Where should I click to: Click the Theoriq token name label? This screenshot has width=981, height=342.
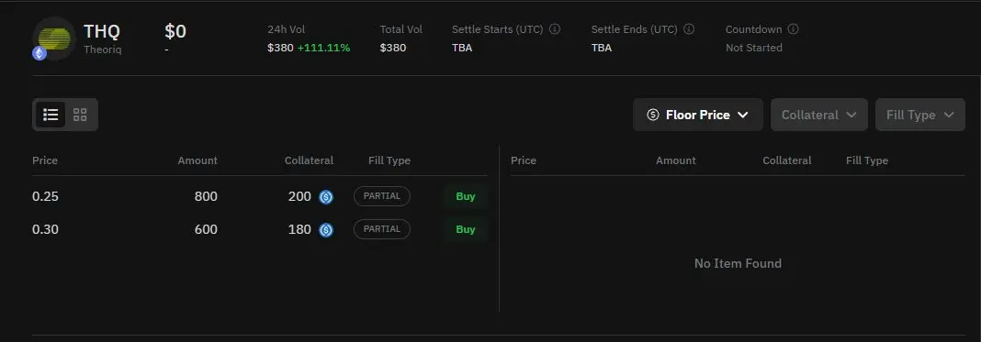pos(103,50)
